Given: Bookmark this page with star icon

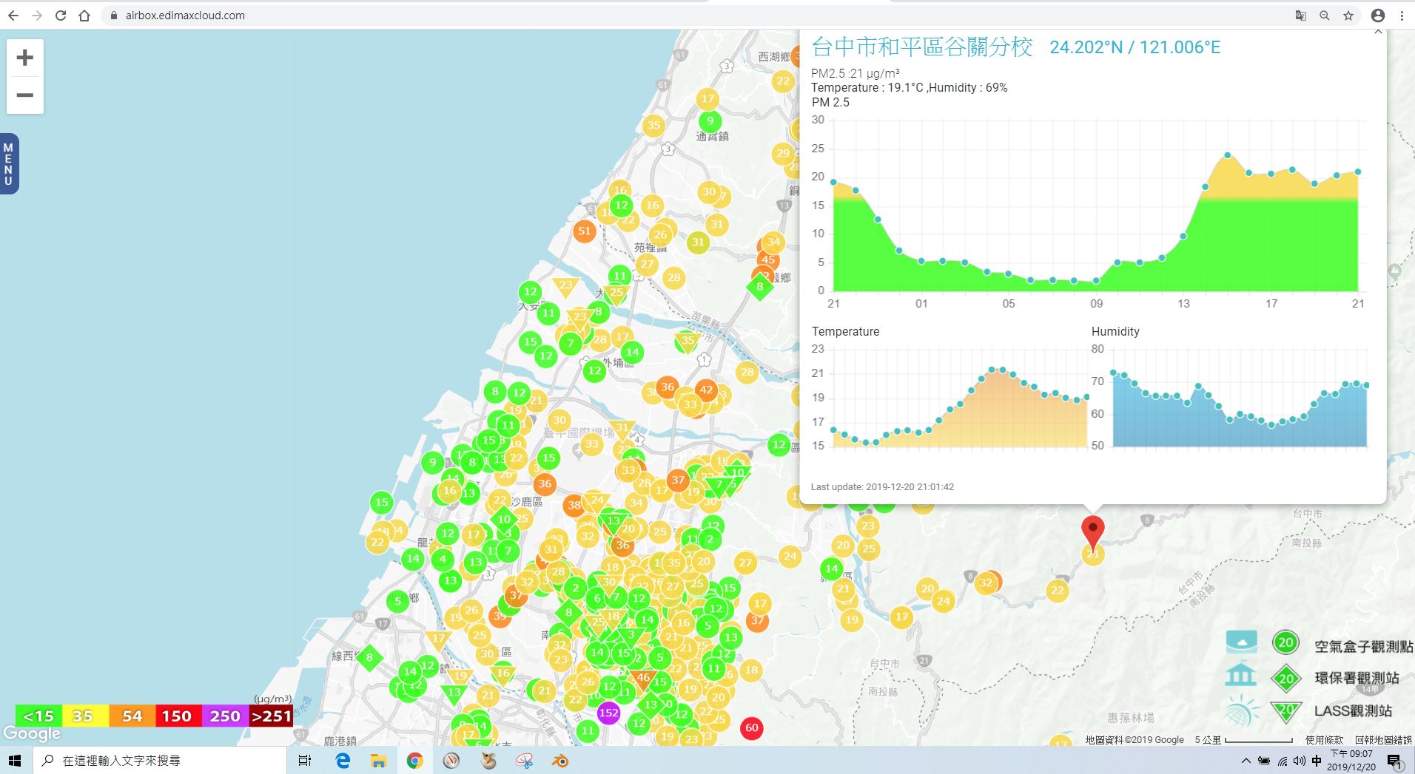Looking at the screenshot, I should coord(1348,15).
